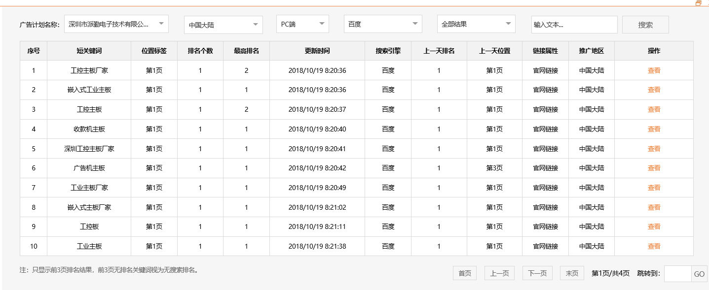View details for keyword 工控板
The width and height of the screenshot is (709, 290).
point(654,226)
